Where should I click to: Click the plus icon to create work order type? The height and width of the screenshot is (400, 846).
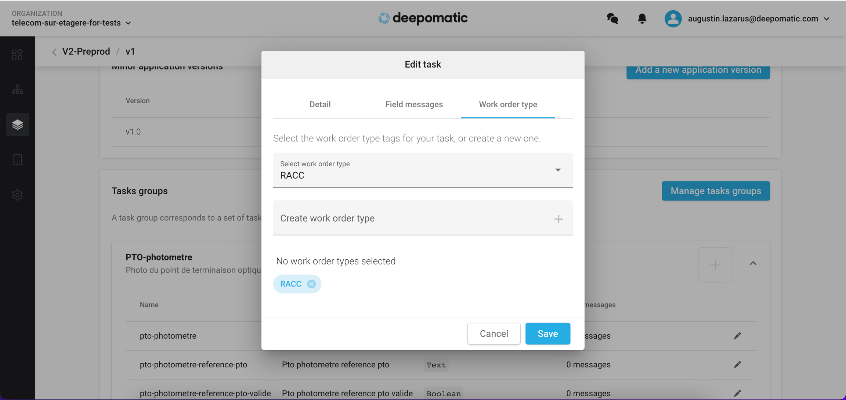558,219
